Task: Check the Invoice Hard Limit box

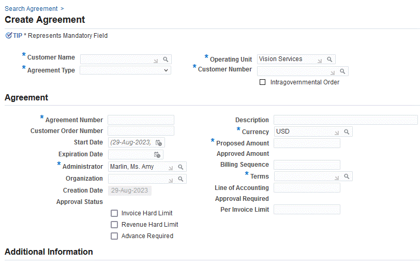Action: pos(114,213)
